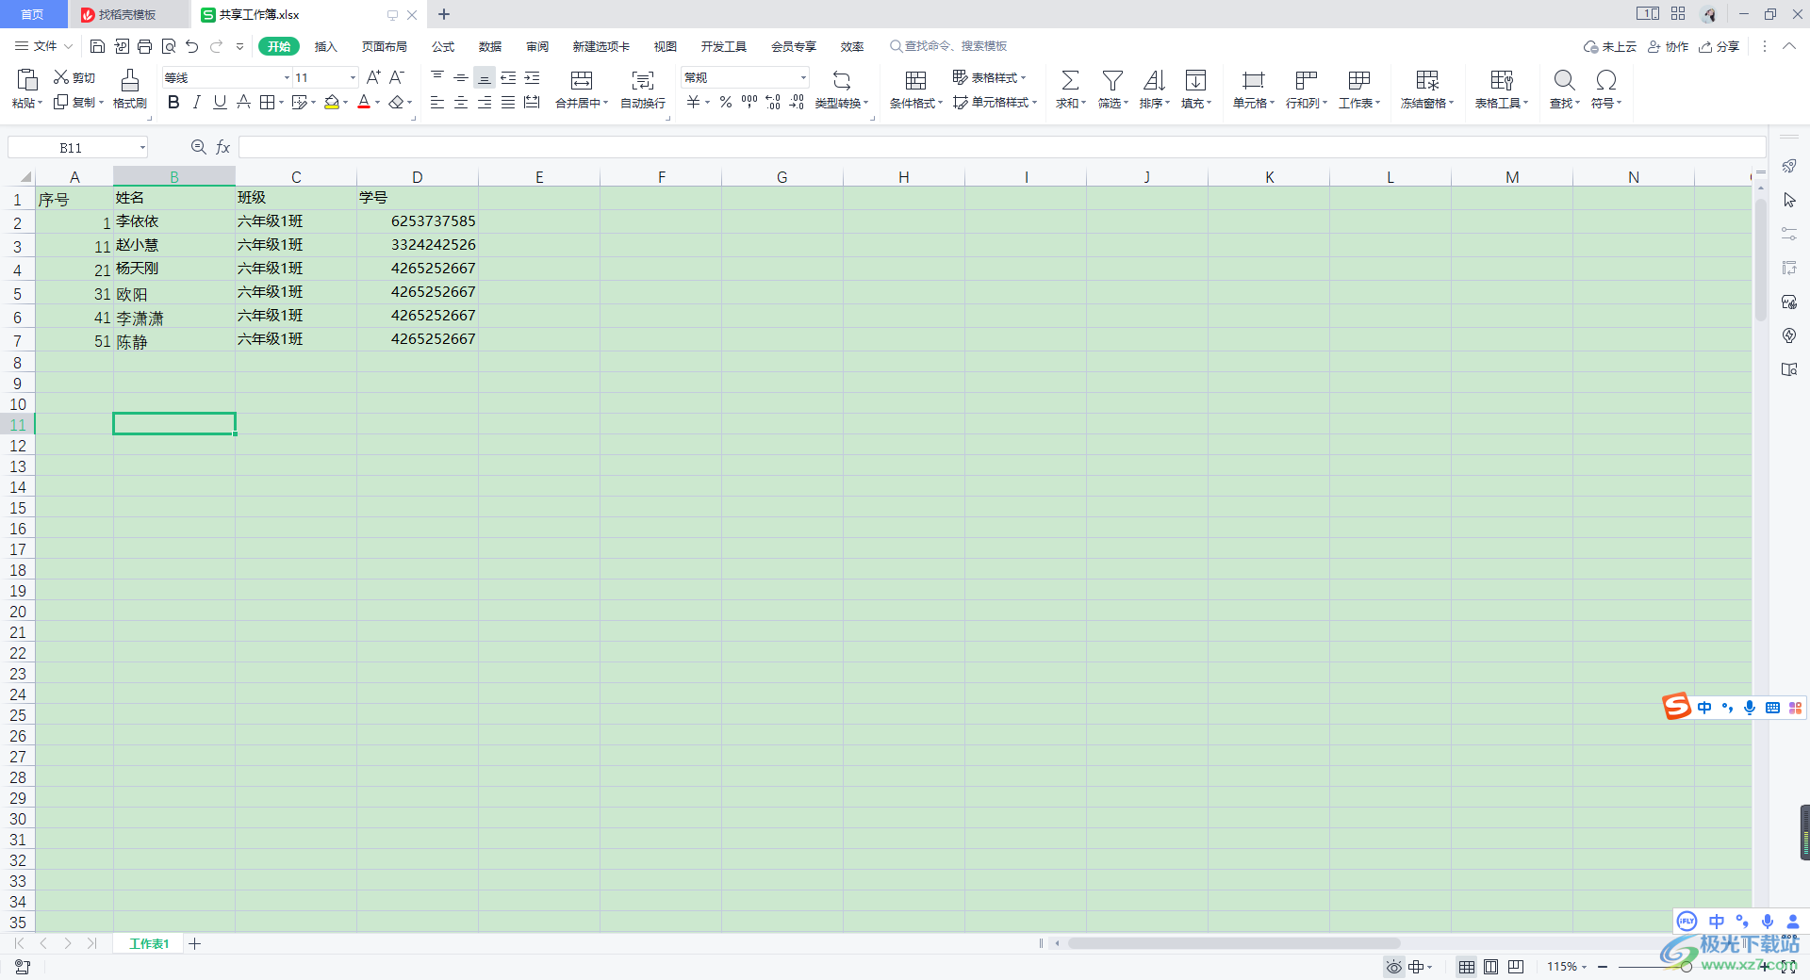1810x980 pixels.
Task: Toggle Underline formatting
Action: [x=220, y=102]
